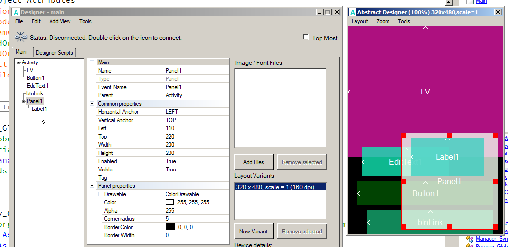Collapse the Panel1 tree node
Screen dimensions: 508x247
click(24, 101)
